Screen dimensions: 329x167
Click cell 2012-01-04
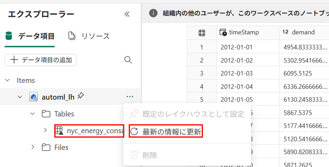pos(248,86)
